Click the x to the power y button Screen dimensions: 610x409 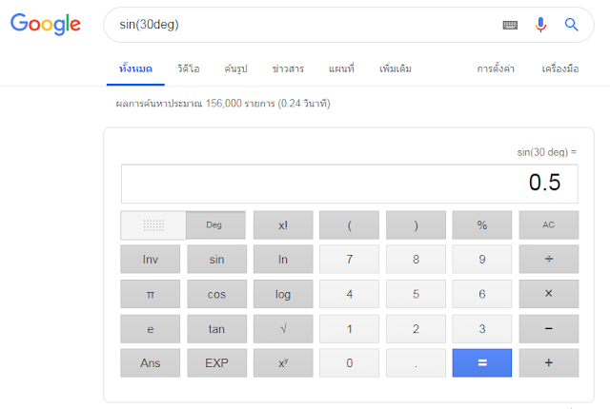[283, 362]
